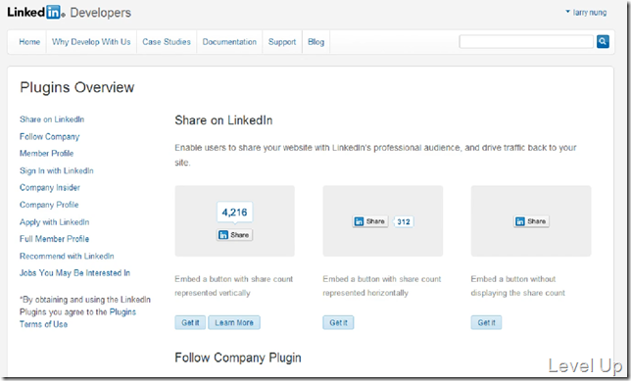
Task: Click the search input field
Action: tap(526, 41)
